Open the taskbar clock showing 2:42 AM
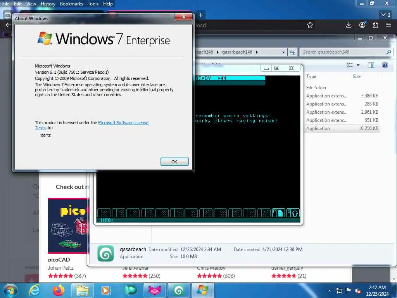Viewport: 397px width, 298px height. click(x=377, y=291)
